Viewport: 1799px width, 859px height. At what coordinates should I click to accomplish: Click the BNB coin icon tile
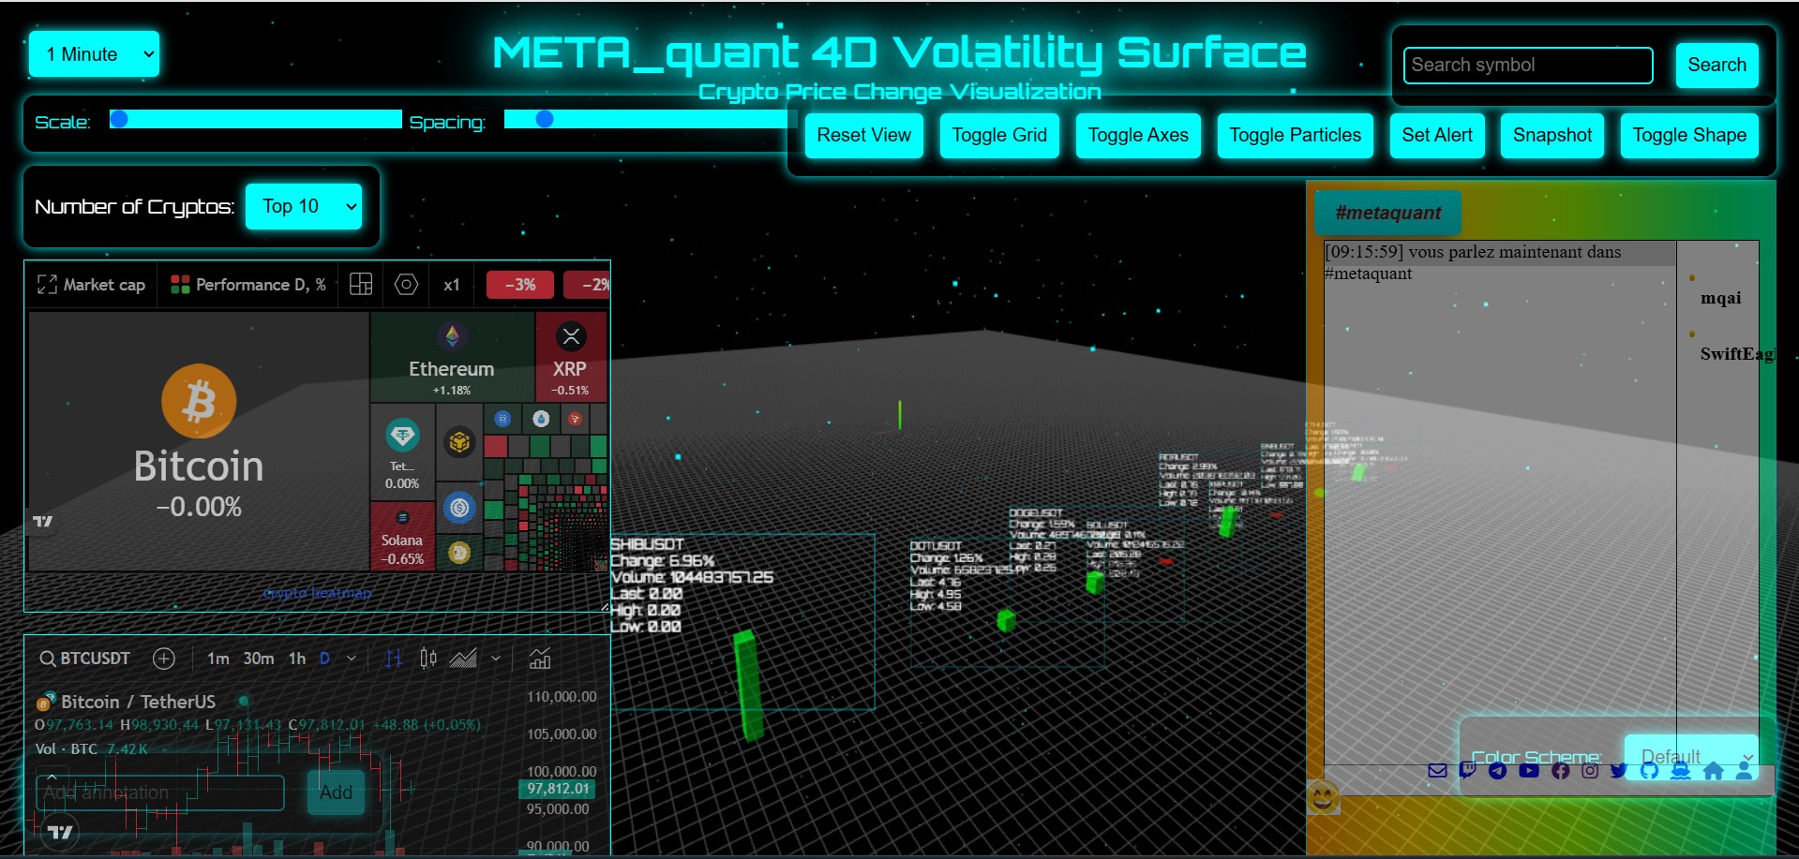pos(459,441)
